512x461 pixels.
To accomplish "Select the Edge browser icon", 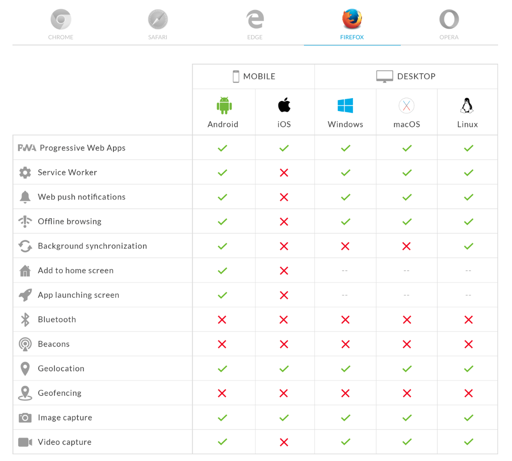I will pyautogui.click(x=255, y=19).
